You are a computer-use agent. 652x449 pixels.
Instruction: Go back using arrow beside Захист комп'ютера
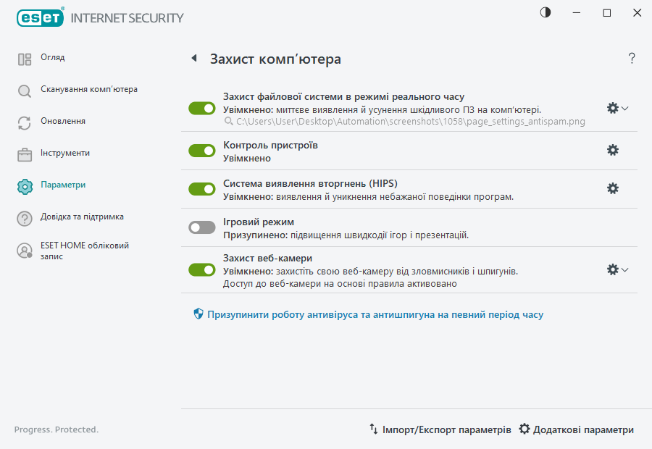click(193, 59)
